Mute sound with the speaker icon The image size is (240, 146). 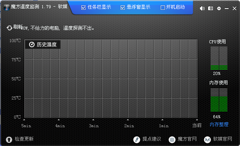(202, 8)
